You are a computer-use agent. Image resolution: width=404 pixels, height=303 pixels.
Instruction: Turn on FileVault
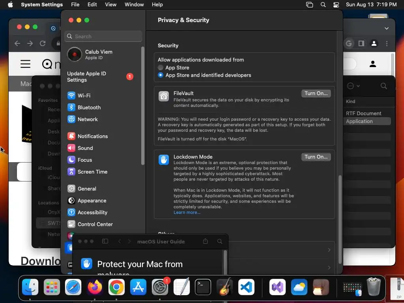pos(316,93)
